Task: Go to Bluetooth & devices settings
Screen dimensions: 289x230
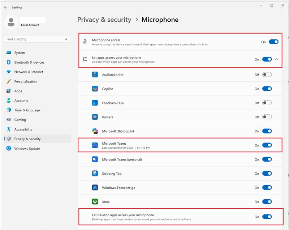Action: click(37, 62)
